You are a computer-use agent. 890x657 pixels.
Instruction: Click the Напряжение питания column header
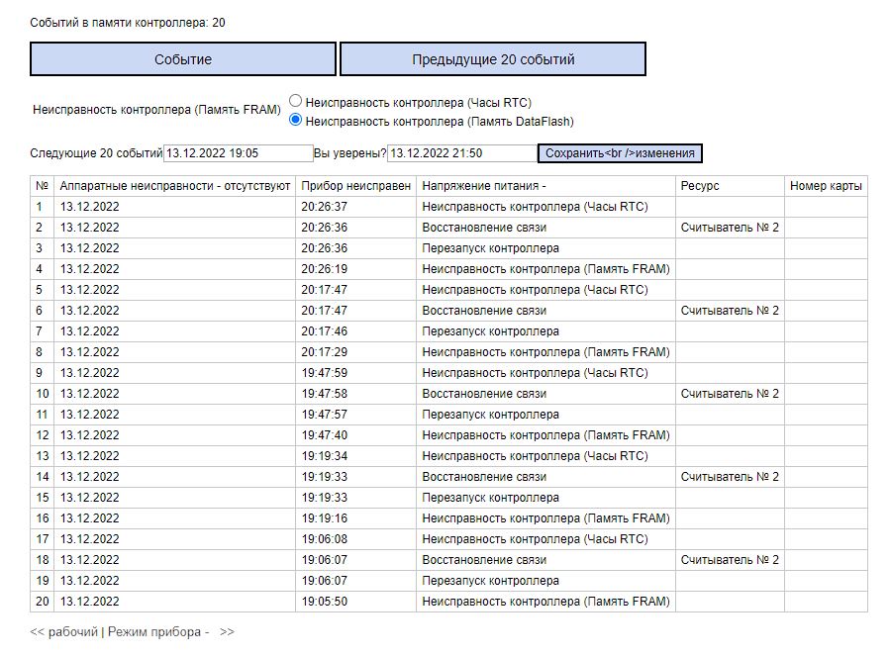coord(484,186)
